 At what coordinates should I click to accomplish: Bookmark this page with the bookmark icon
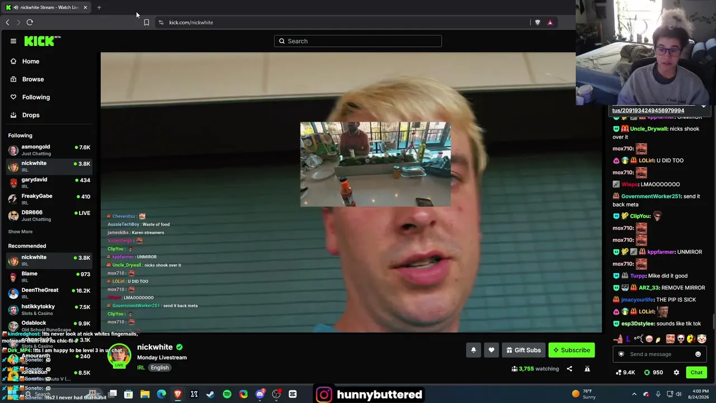(147, 22)
